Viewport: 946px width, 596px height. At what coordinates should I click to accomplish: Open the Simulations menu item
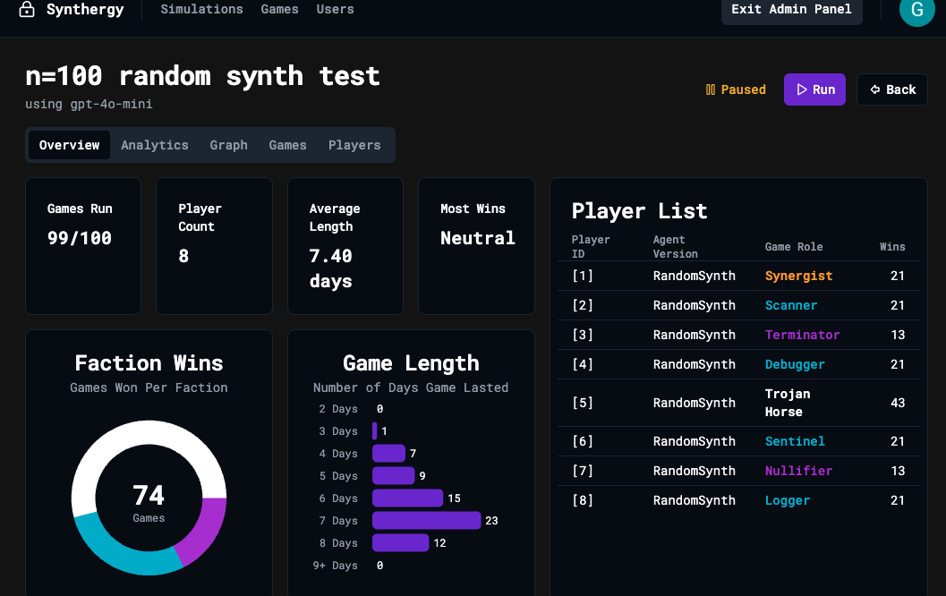pos(201,10)
